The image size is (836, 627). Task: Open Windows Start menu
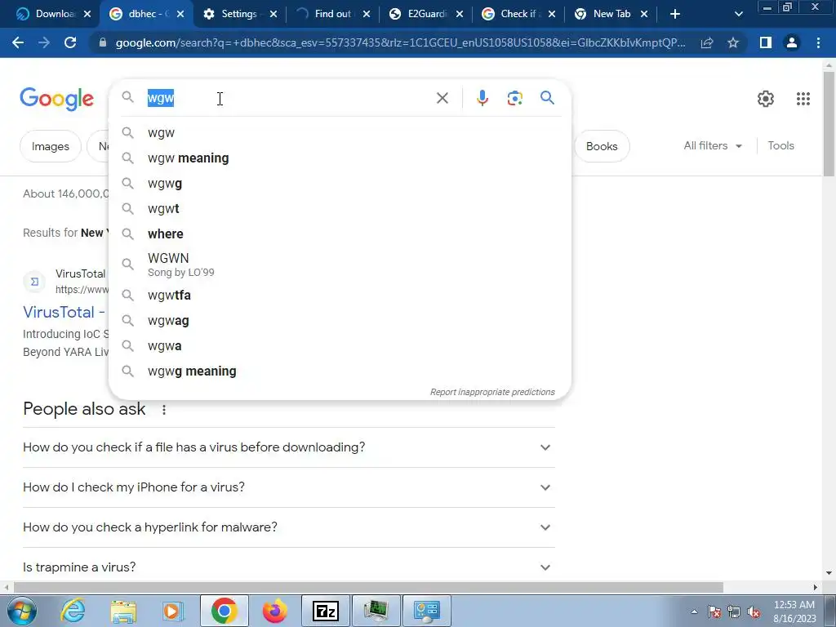point(21,611)
